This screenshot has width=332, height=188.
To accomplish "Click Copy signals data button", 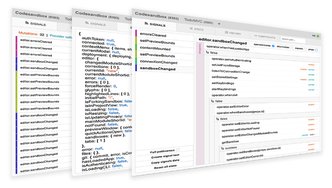I will [x=165, y=162].
